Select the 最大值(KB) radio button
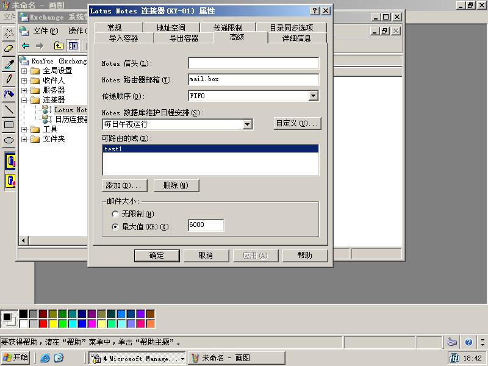The width and height of the screenshot is (488, 366). click(115, 227)
